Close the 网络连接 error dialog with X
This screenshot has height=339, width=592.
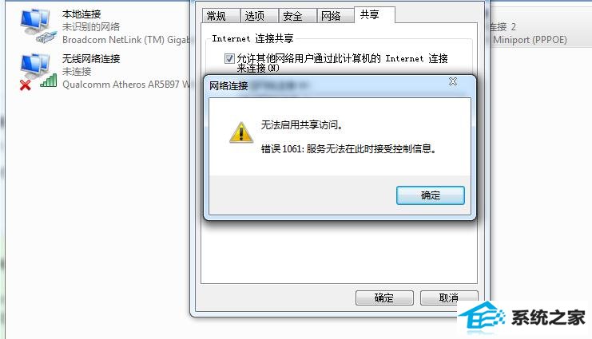click(x=453, y=81)
